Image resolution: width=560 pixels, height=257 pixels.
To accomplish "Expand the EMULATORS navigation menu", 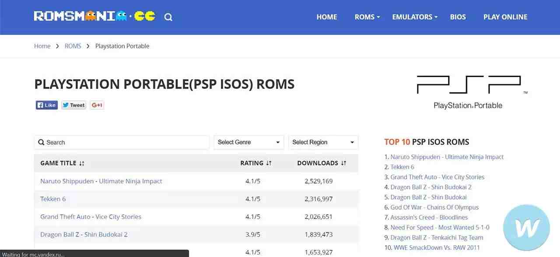I will tap(415, 17).
